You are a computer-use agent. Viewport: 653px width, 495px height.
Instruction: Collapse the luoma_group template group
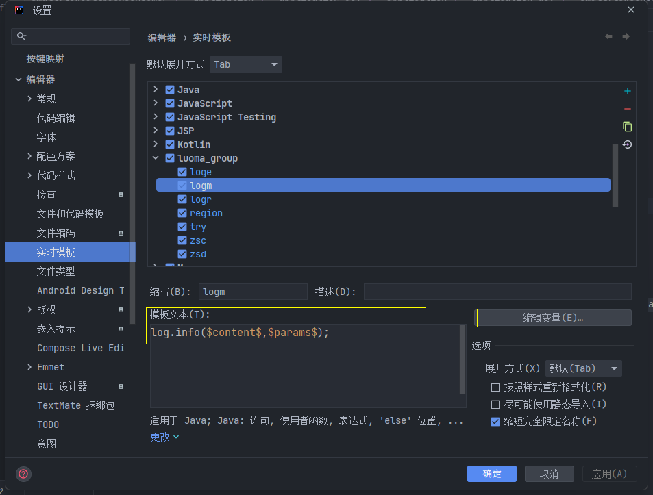coord(156,158)
